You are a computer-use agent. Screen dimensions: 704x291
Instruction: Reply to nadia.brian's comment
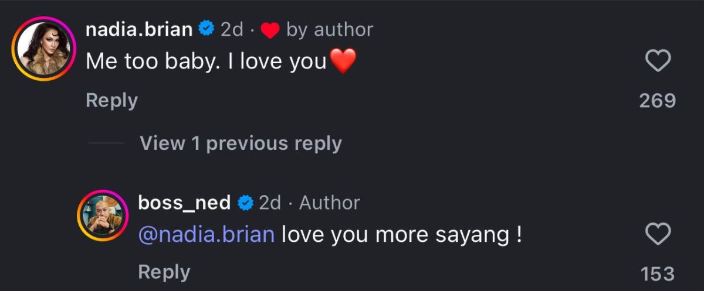[111, 100]
